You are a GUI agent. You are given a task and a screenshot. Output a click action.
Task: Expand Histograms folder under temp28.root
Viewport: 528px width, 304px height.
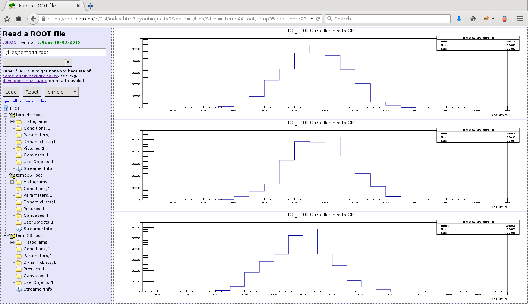pos(12,242)
